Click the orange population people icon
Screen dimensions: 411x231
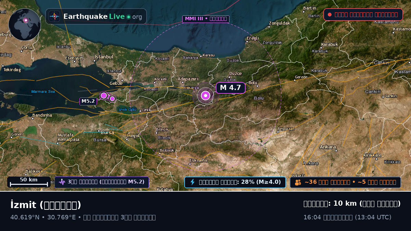click(x=298, y=182)
